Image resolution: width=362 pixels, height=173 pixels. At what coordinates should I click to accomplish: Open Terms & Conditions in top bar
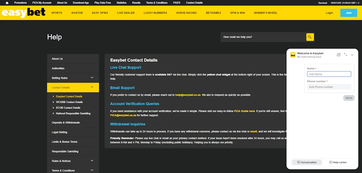pyautogui.click(x=157, y=3)
